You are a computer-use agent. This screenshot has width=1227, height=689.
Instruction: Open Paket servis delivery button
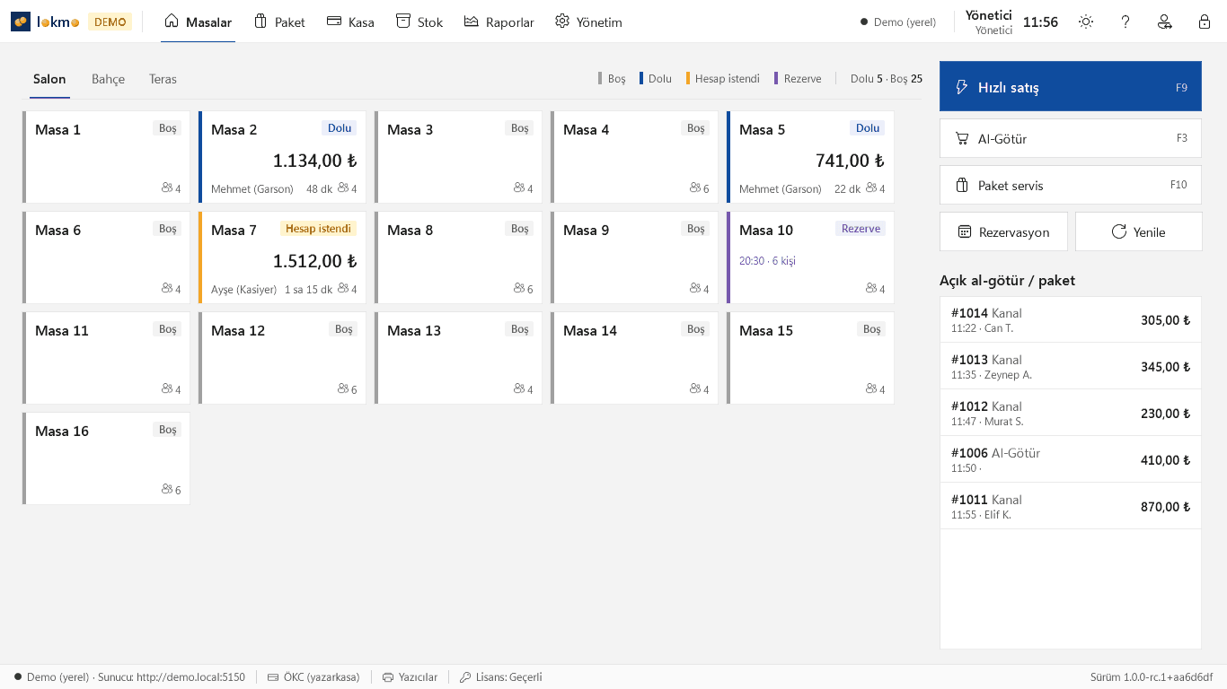(x=1071, y=185)
